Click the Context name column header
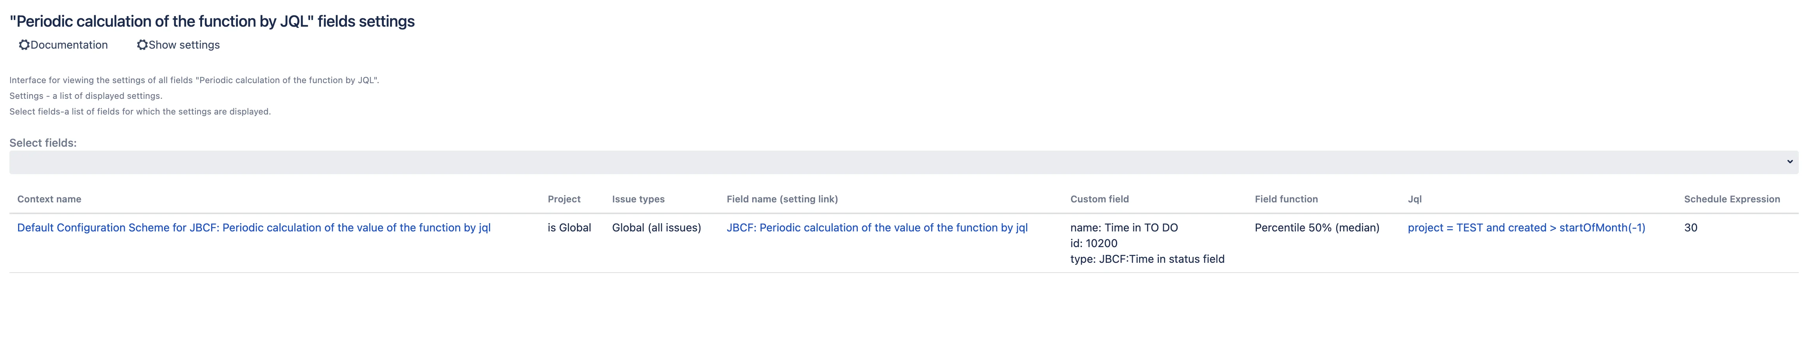This screenshot has width=1809, height=353. pos(49,199)
